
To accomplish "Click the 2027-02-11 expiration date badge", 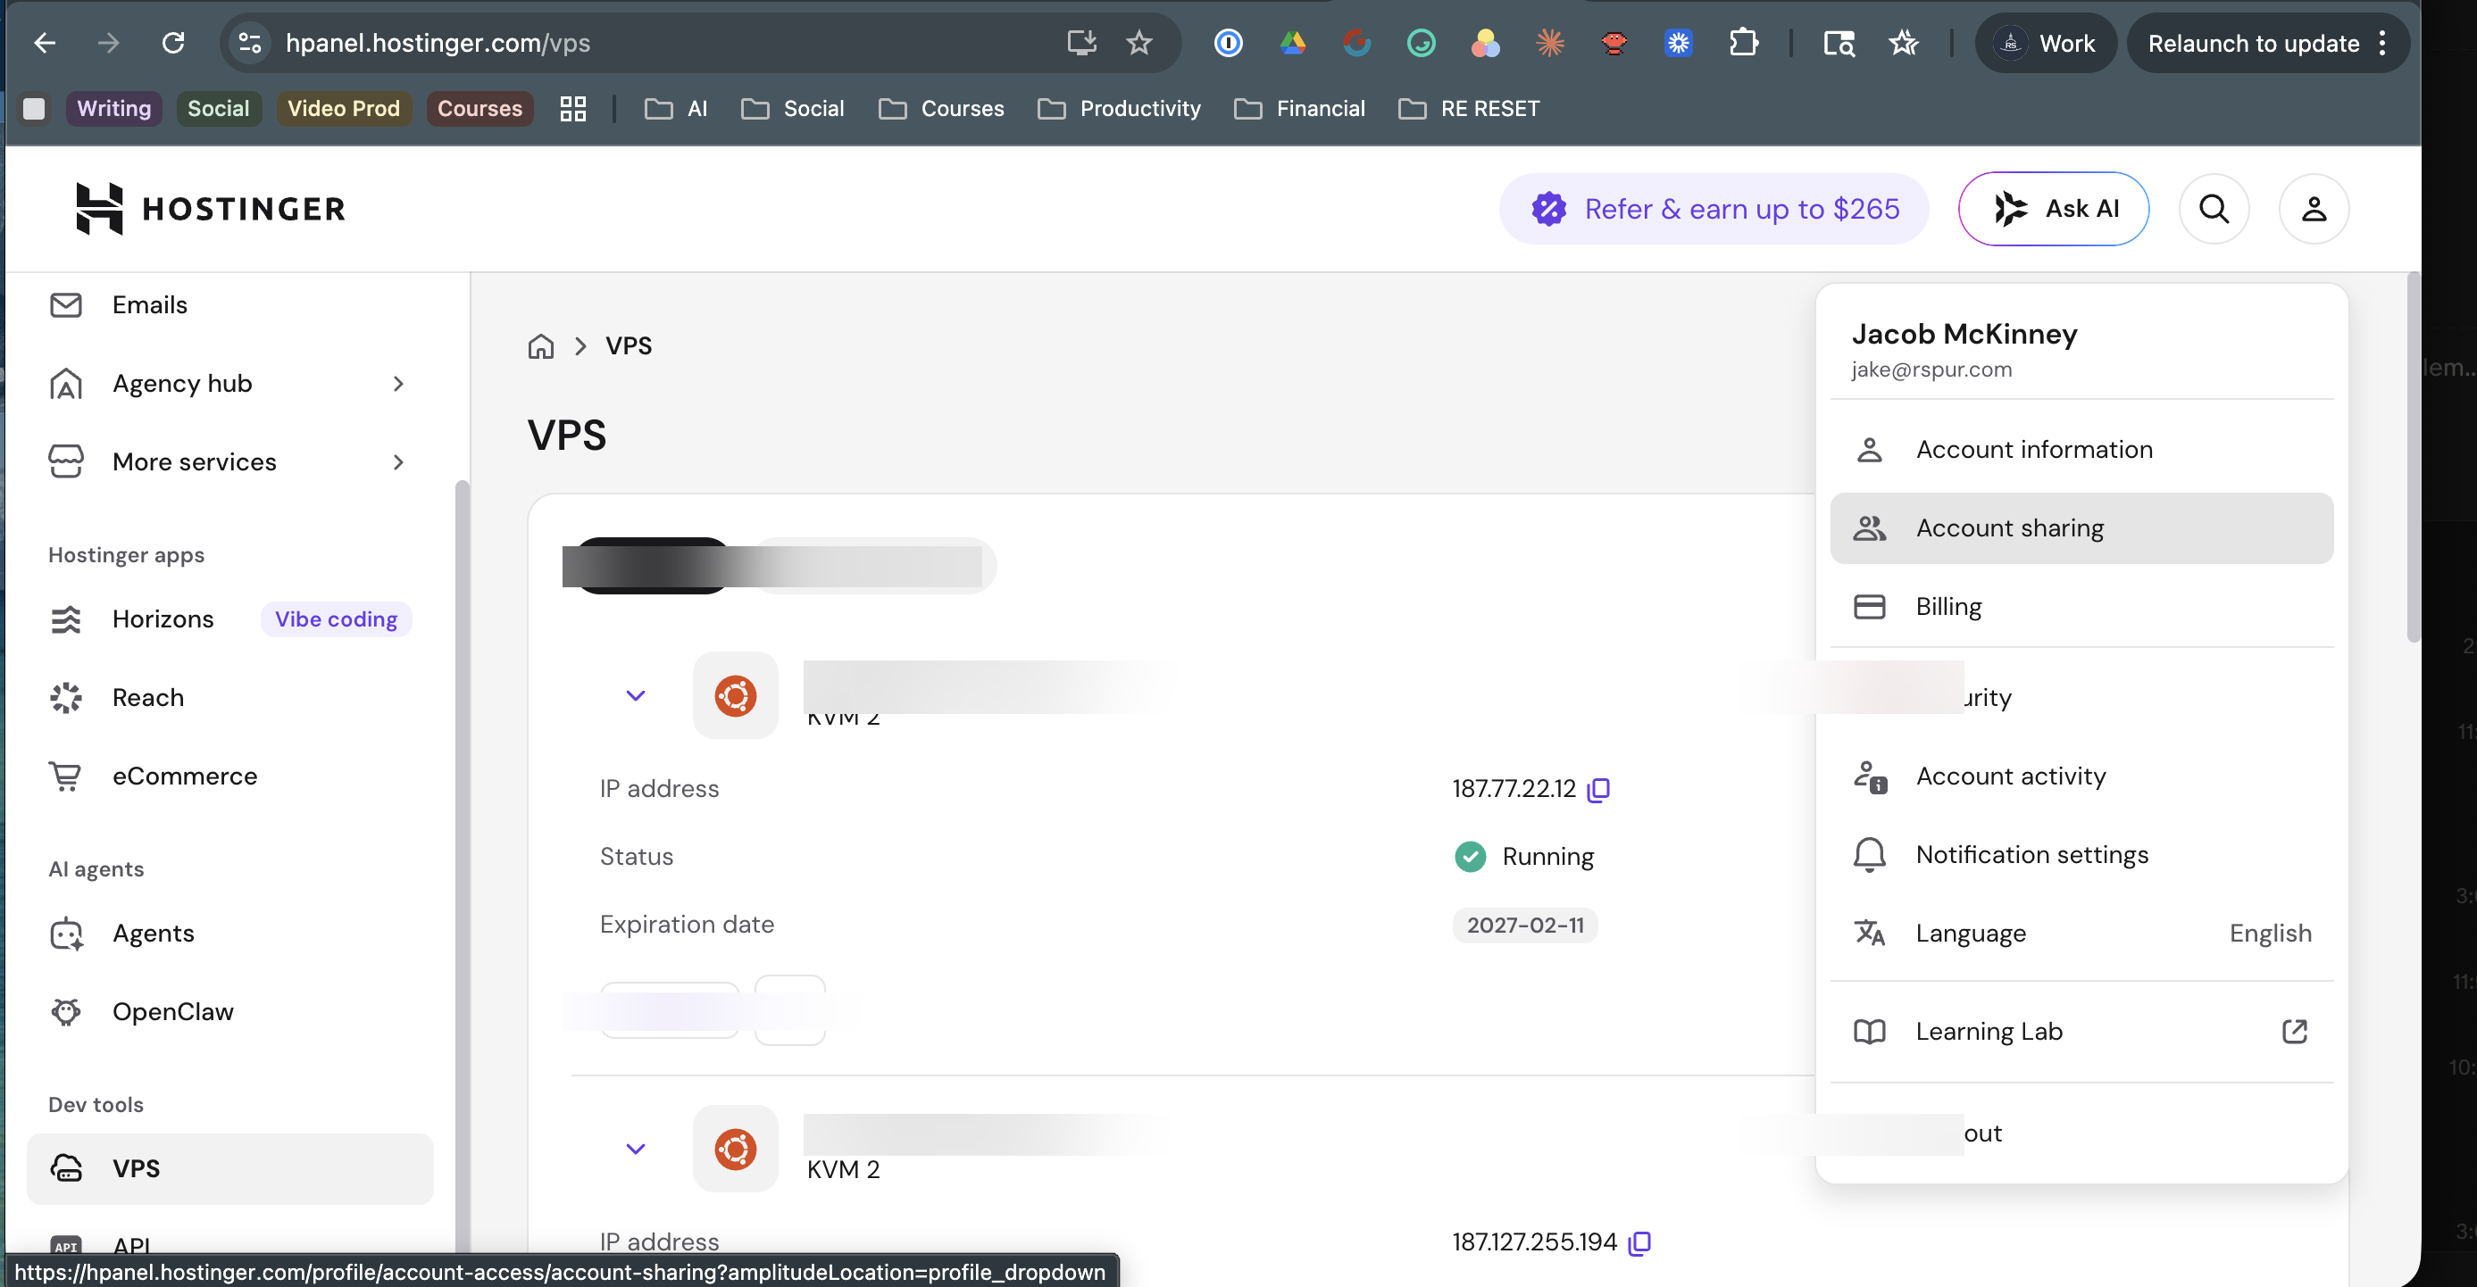I will 1525,925.
